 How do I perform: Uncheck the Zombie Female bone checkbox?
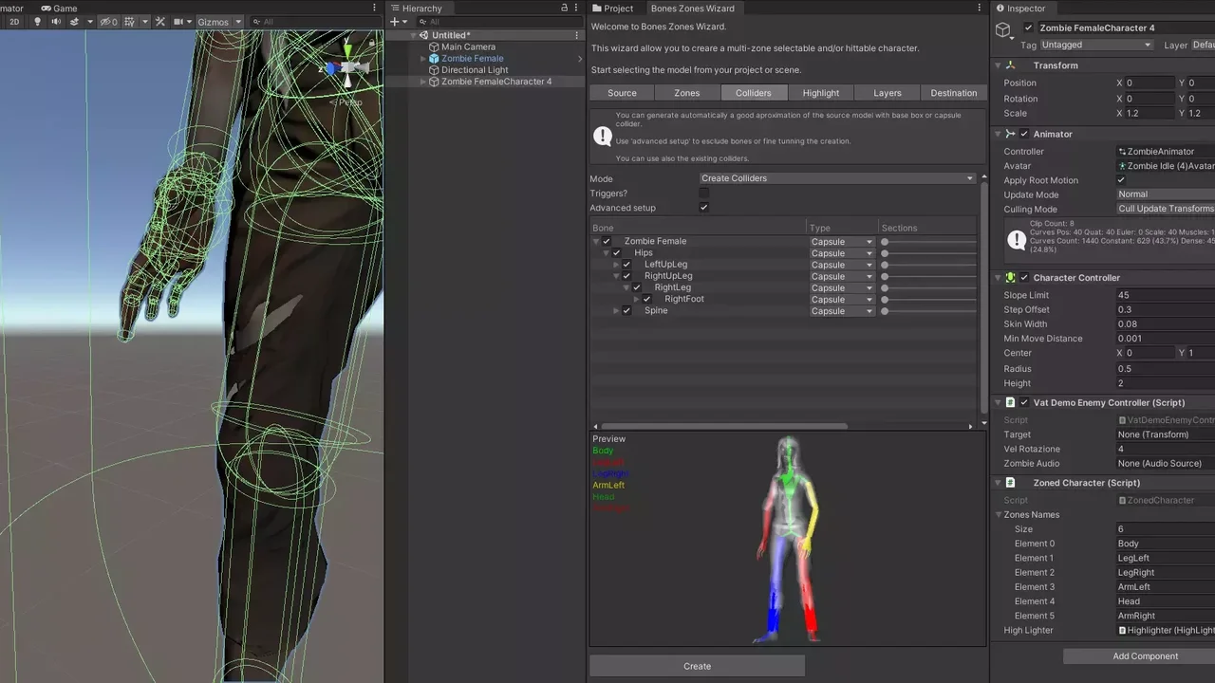coord(607,242)
